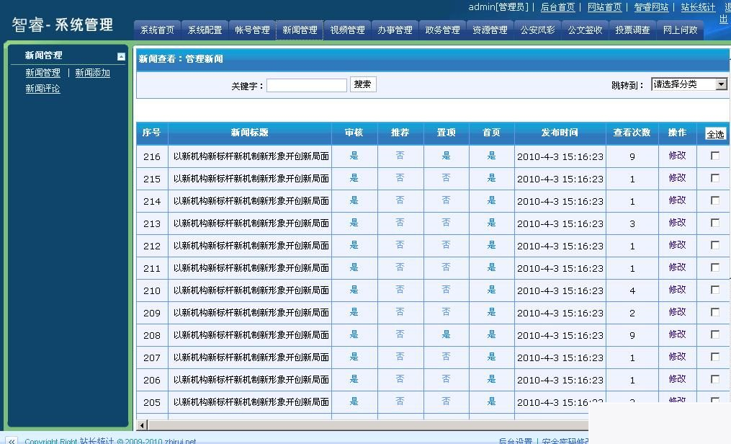View 新闻评论 comments page

(42, 88)
